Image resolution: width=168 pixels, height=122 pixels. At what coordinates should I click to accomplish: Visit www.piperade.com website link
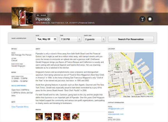click(x=116, y=114)
